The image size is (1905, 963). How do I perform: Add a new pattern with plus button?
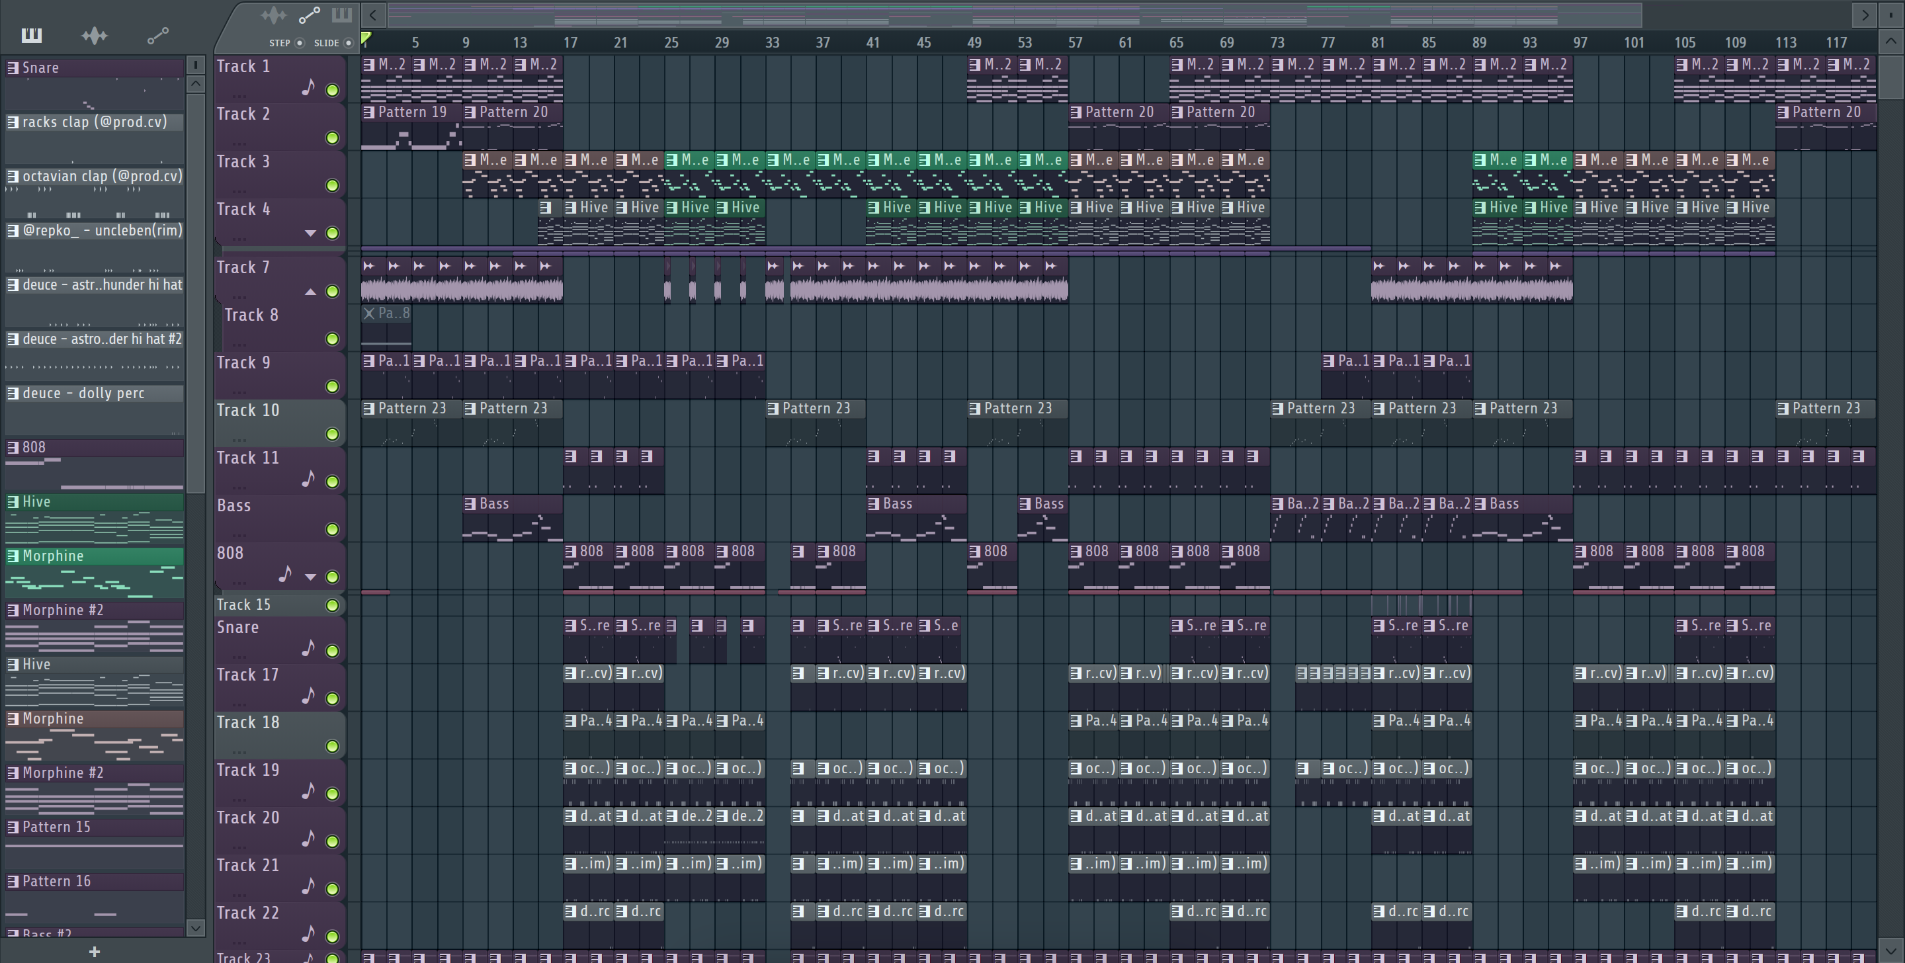pos(94,952)
